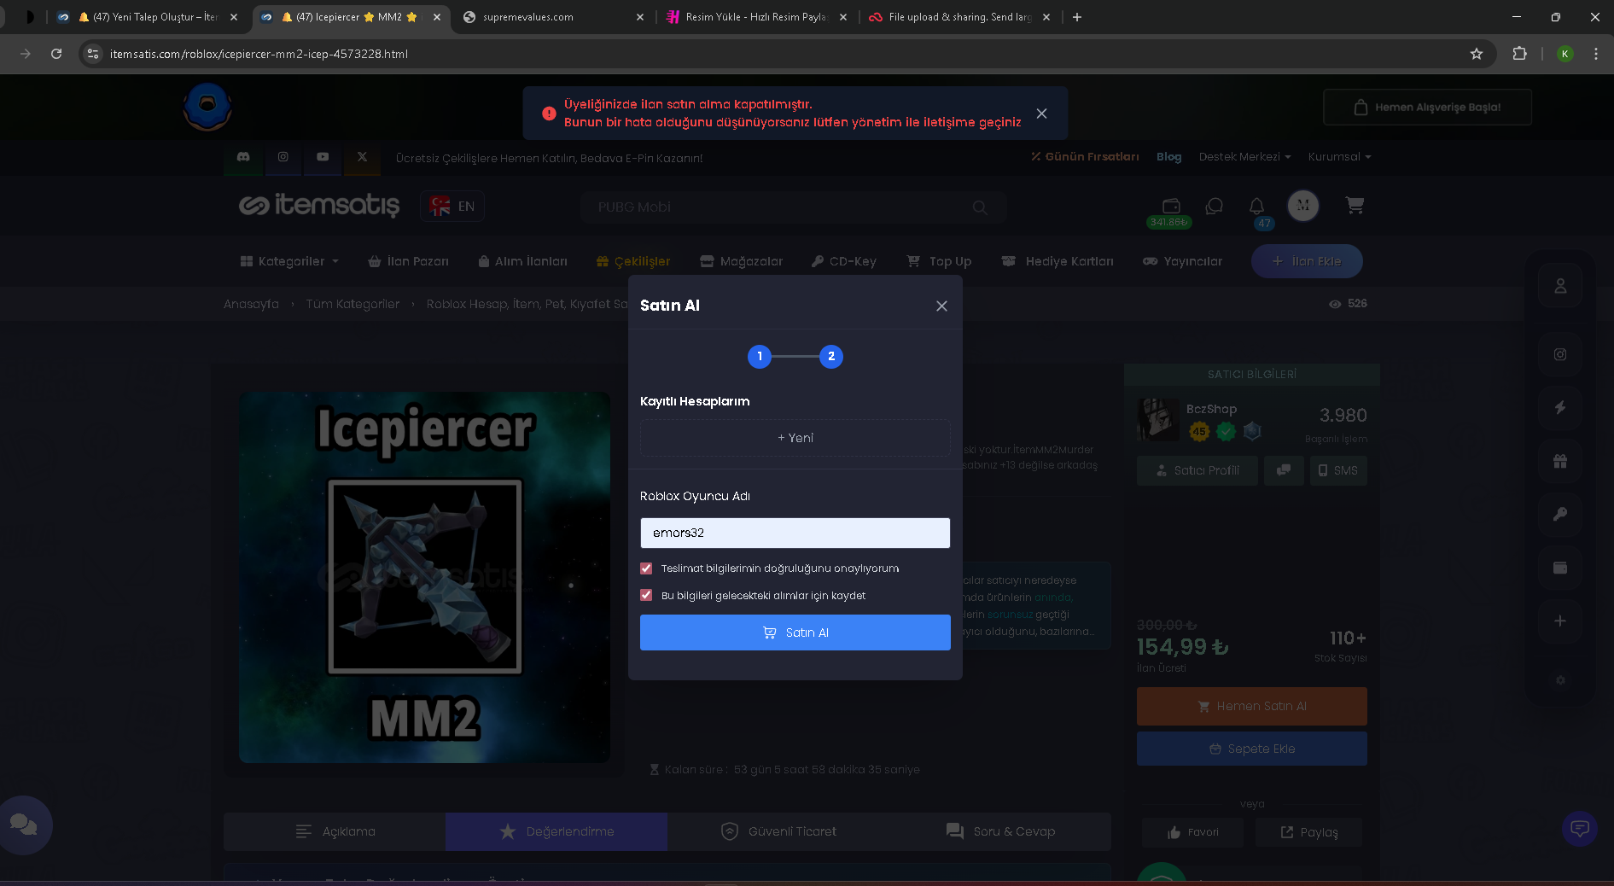
Task: Open Top Up menu item
Action: tap(939, 261)
